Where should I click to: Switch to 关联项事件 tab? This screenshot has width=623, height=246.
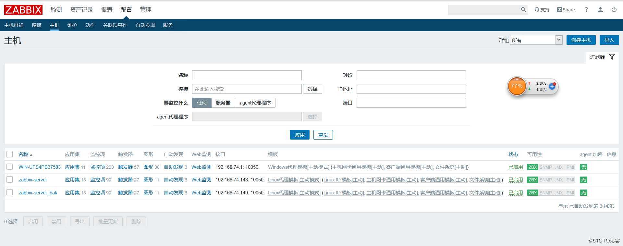115,25
